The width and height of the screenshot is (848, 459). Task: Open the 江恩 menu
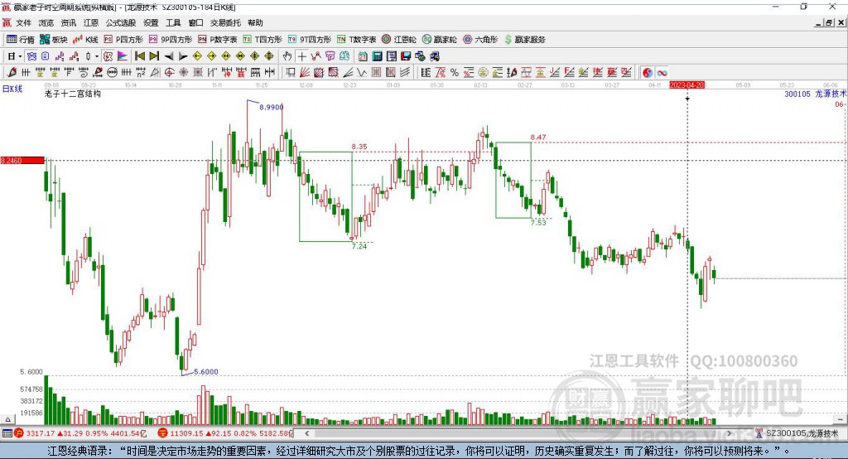91,22
